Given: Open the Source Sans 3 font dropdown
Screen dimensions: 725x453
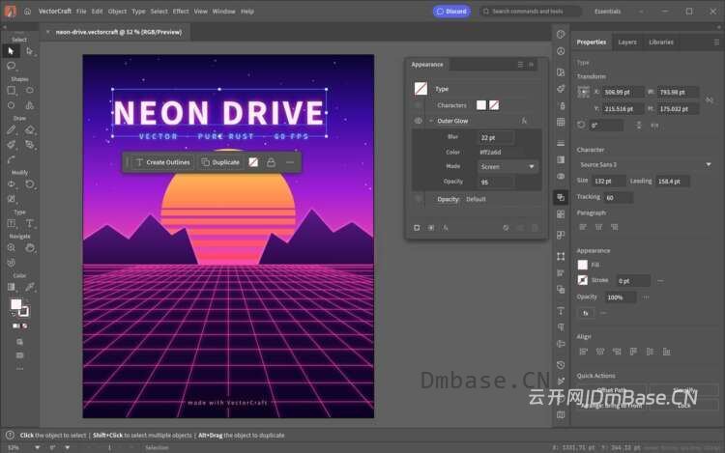Looking at the screenshot, I should click(645, 165).
